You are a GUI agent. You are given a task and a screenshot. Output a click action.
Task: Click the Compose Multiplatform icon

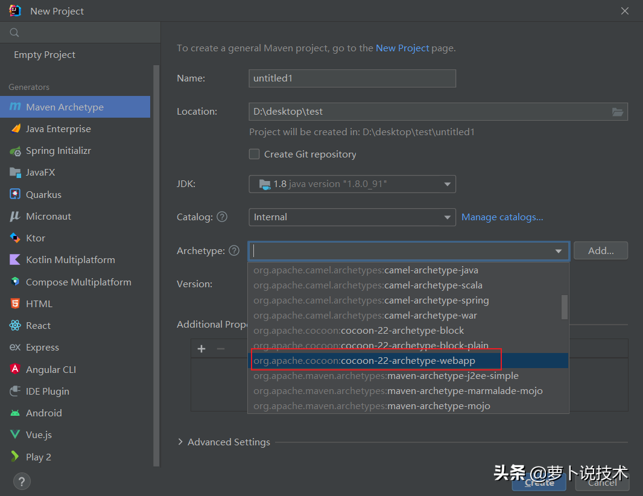click(x=15, y=282)
